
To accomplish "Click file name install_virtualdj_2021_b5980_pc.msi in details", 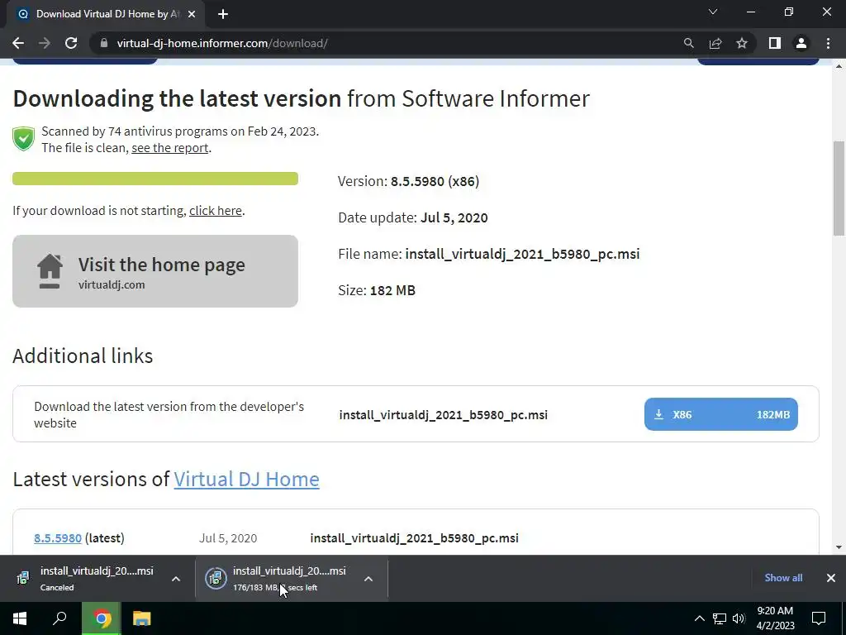I will pos(522,254).
